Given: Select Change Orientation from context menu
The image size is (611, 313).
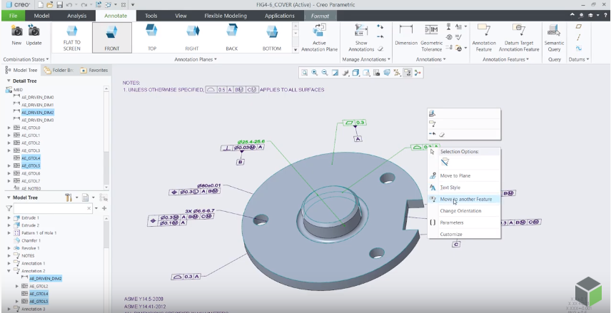Looking at the screenshot, I should tap(460, 211).
